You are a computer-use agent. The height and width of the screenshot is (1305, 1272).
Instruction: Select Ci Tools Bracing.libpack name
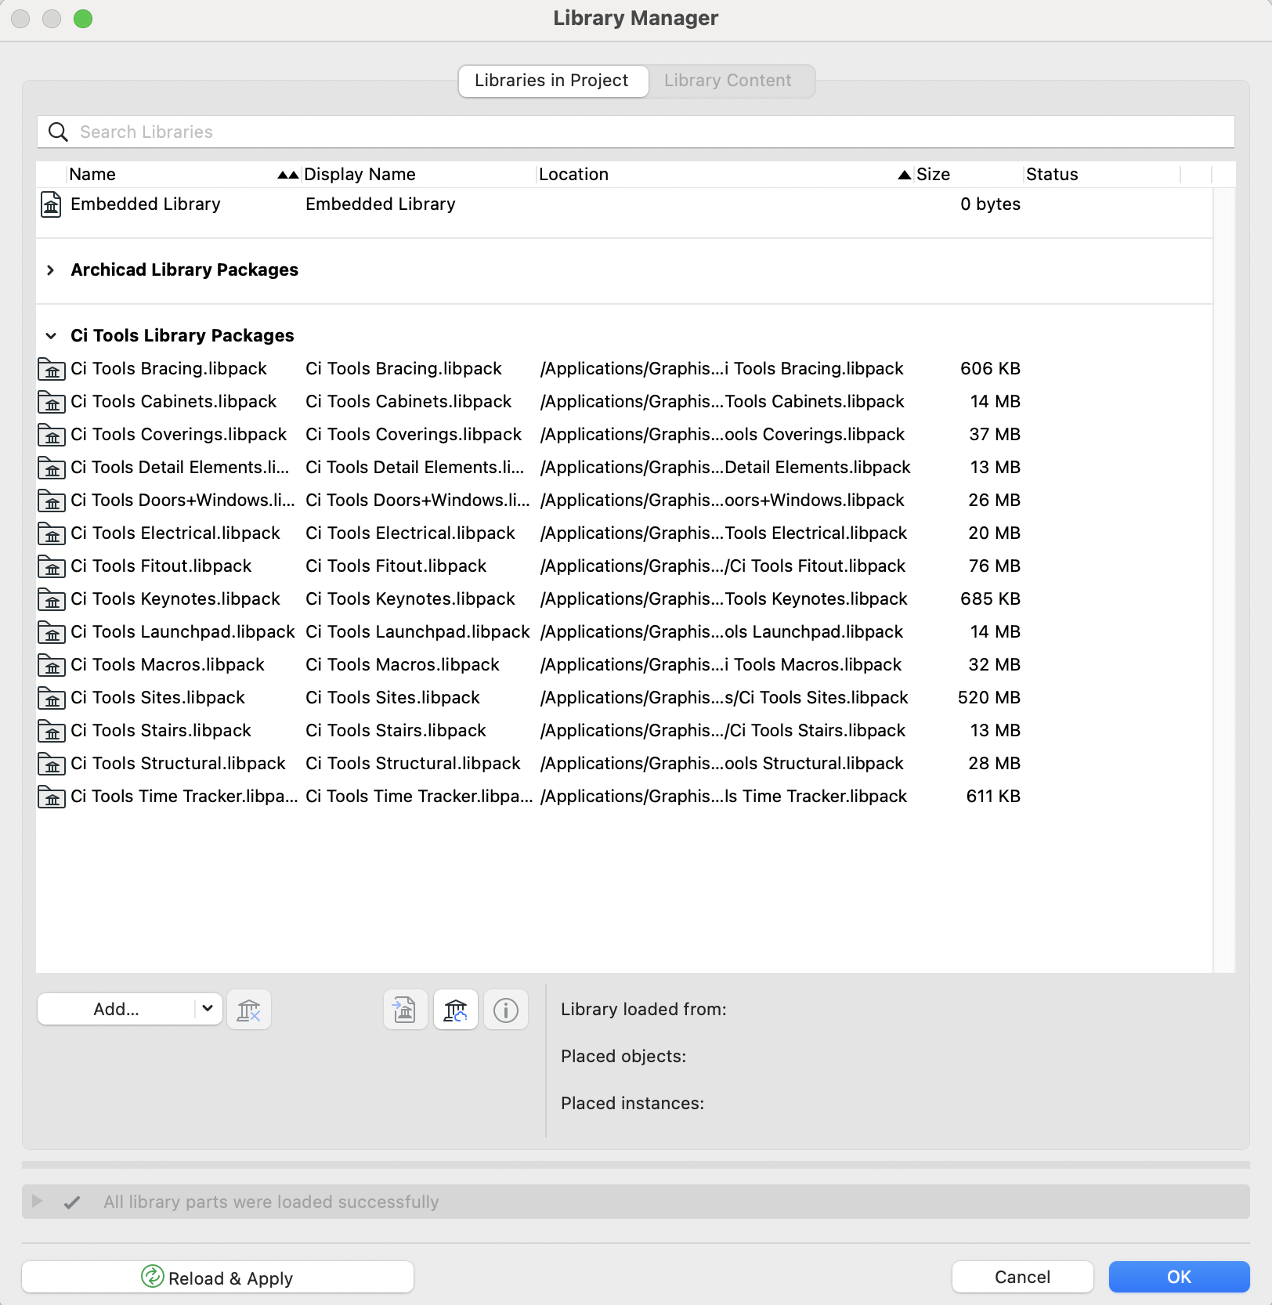tap(169, 369)
